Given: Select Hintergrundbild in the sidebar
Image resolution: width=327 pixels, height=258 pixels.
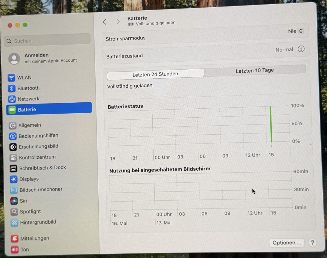Looking at the screenshot, I should click(38, 222).
